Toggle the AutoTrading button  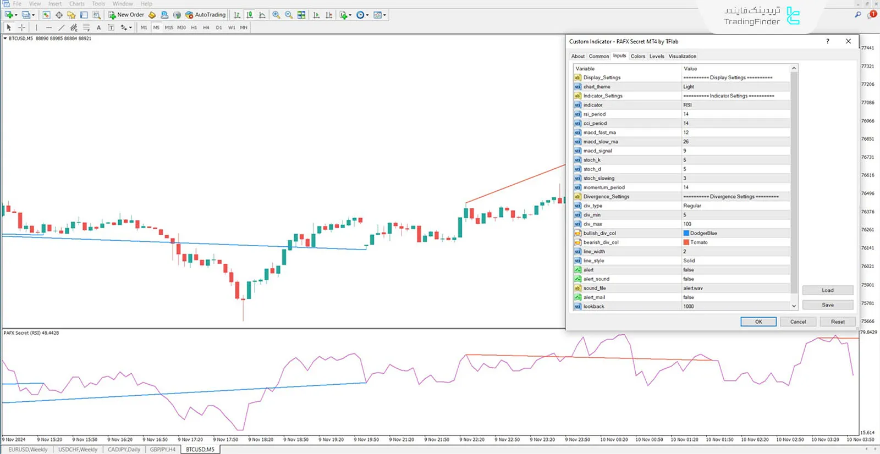(x=205, y=15)
